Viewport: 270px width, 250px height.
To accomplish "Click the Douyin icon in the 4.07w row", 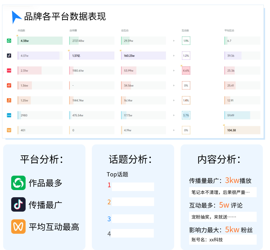I will pos(9,56).
